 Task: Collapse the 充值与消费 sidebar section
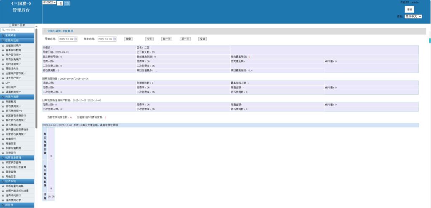pyautogui.click(x=18, y=96)
